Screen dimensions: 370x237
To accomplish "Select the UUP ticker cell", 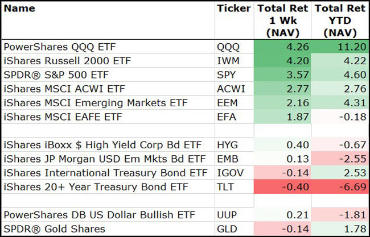I will click(x=227, y=215).
